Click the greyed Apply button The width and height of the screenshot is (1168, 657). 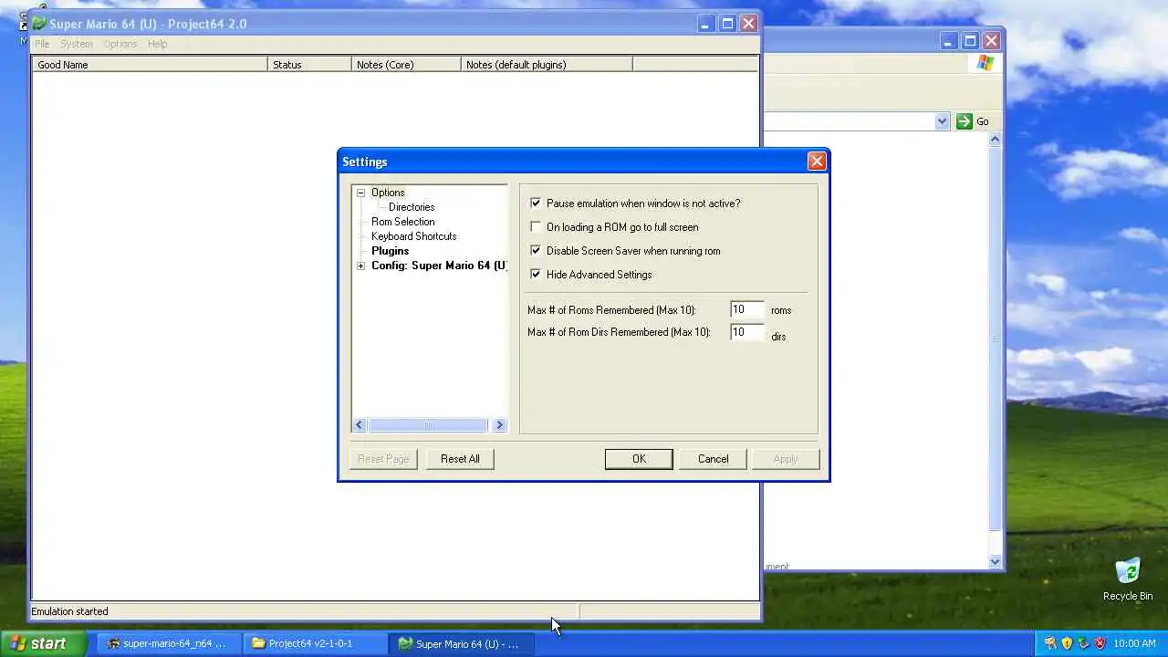(x=786, y=459)
